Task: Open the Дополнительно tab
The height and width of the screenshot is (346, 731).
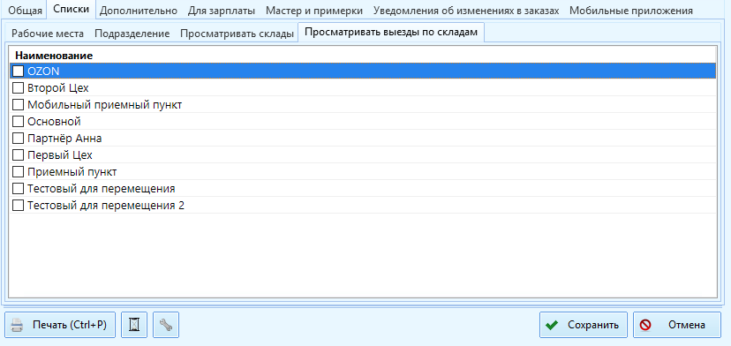Action: (x=139, y=11)
